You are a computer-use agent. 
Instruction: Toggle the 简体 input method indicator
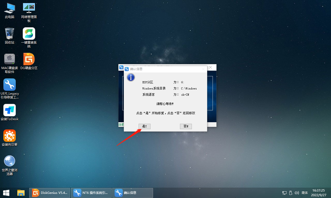pos(305,193)
